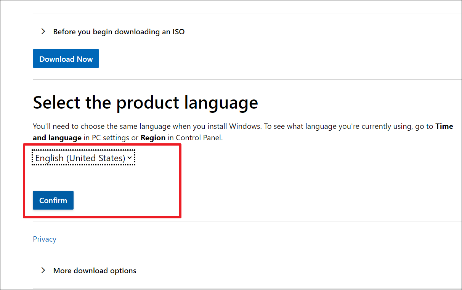This screenshot has height=290, width=462.
Task: Expand the More download options section
Action: click(x=95, y=271)
